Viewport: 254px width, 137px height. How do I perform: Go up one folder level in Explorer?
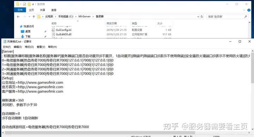(x=34, y=17)
